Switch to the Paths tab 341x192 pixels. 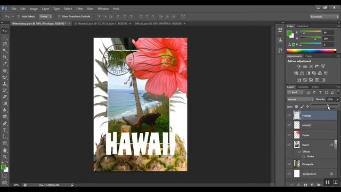pyautogui.click(x=315, y=87)
